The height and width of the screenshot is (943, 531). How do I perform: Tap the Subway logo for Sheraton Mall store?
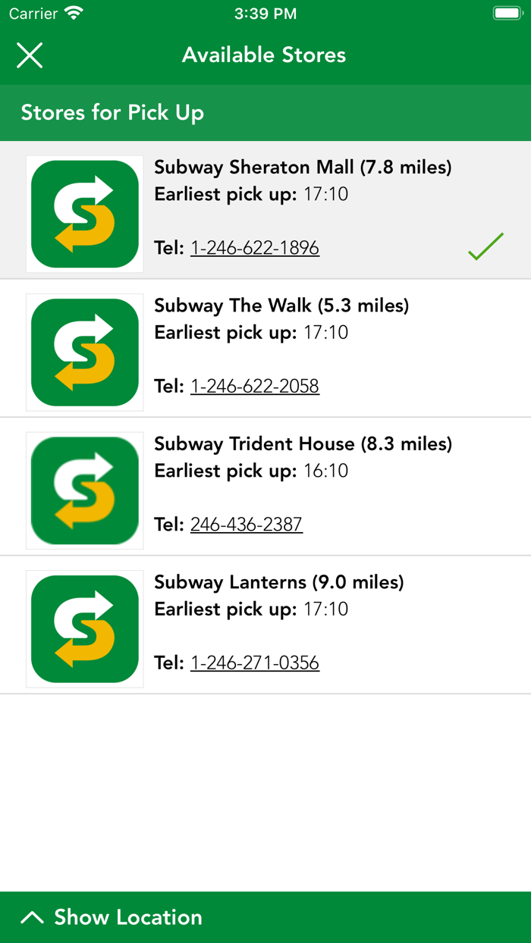[x=84, y=213]
